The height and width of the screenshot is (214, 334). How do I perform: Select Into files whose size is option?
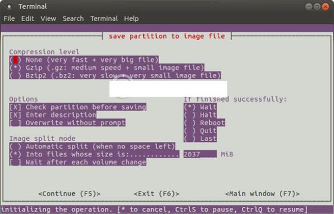coord(94,154)
